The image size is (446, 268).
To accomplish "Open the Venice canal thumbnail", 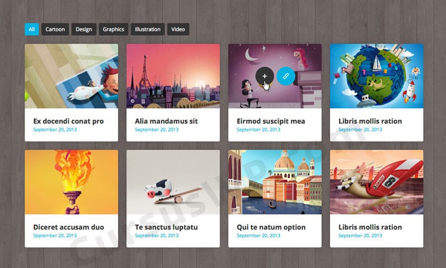I will (275, 182).
